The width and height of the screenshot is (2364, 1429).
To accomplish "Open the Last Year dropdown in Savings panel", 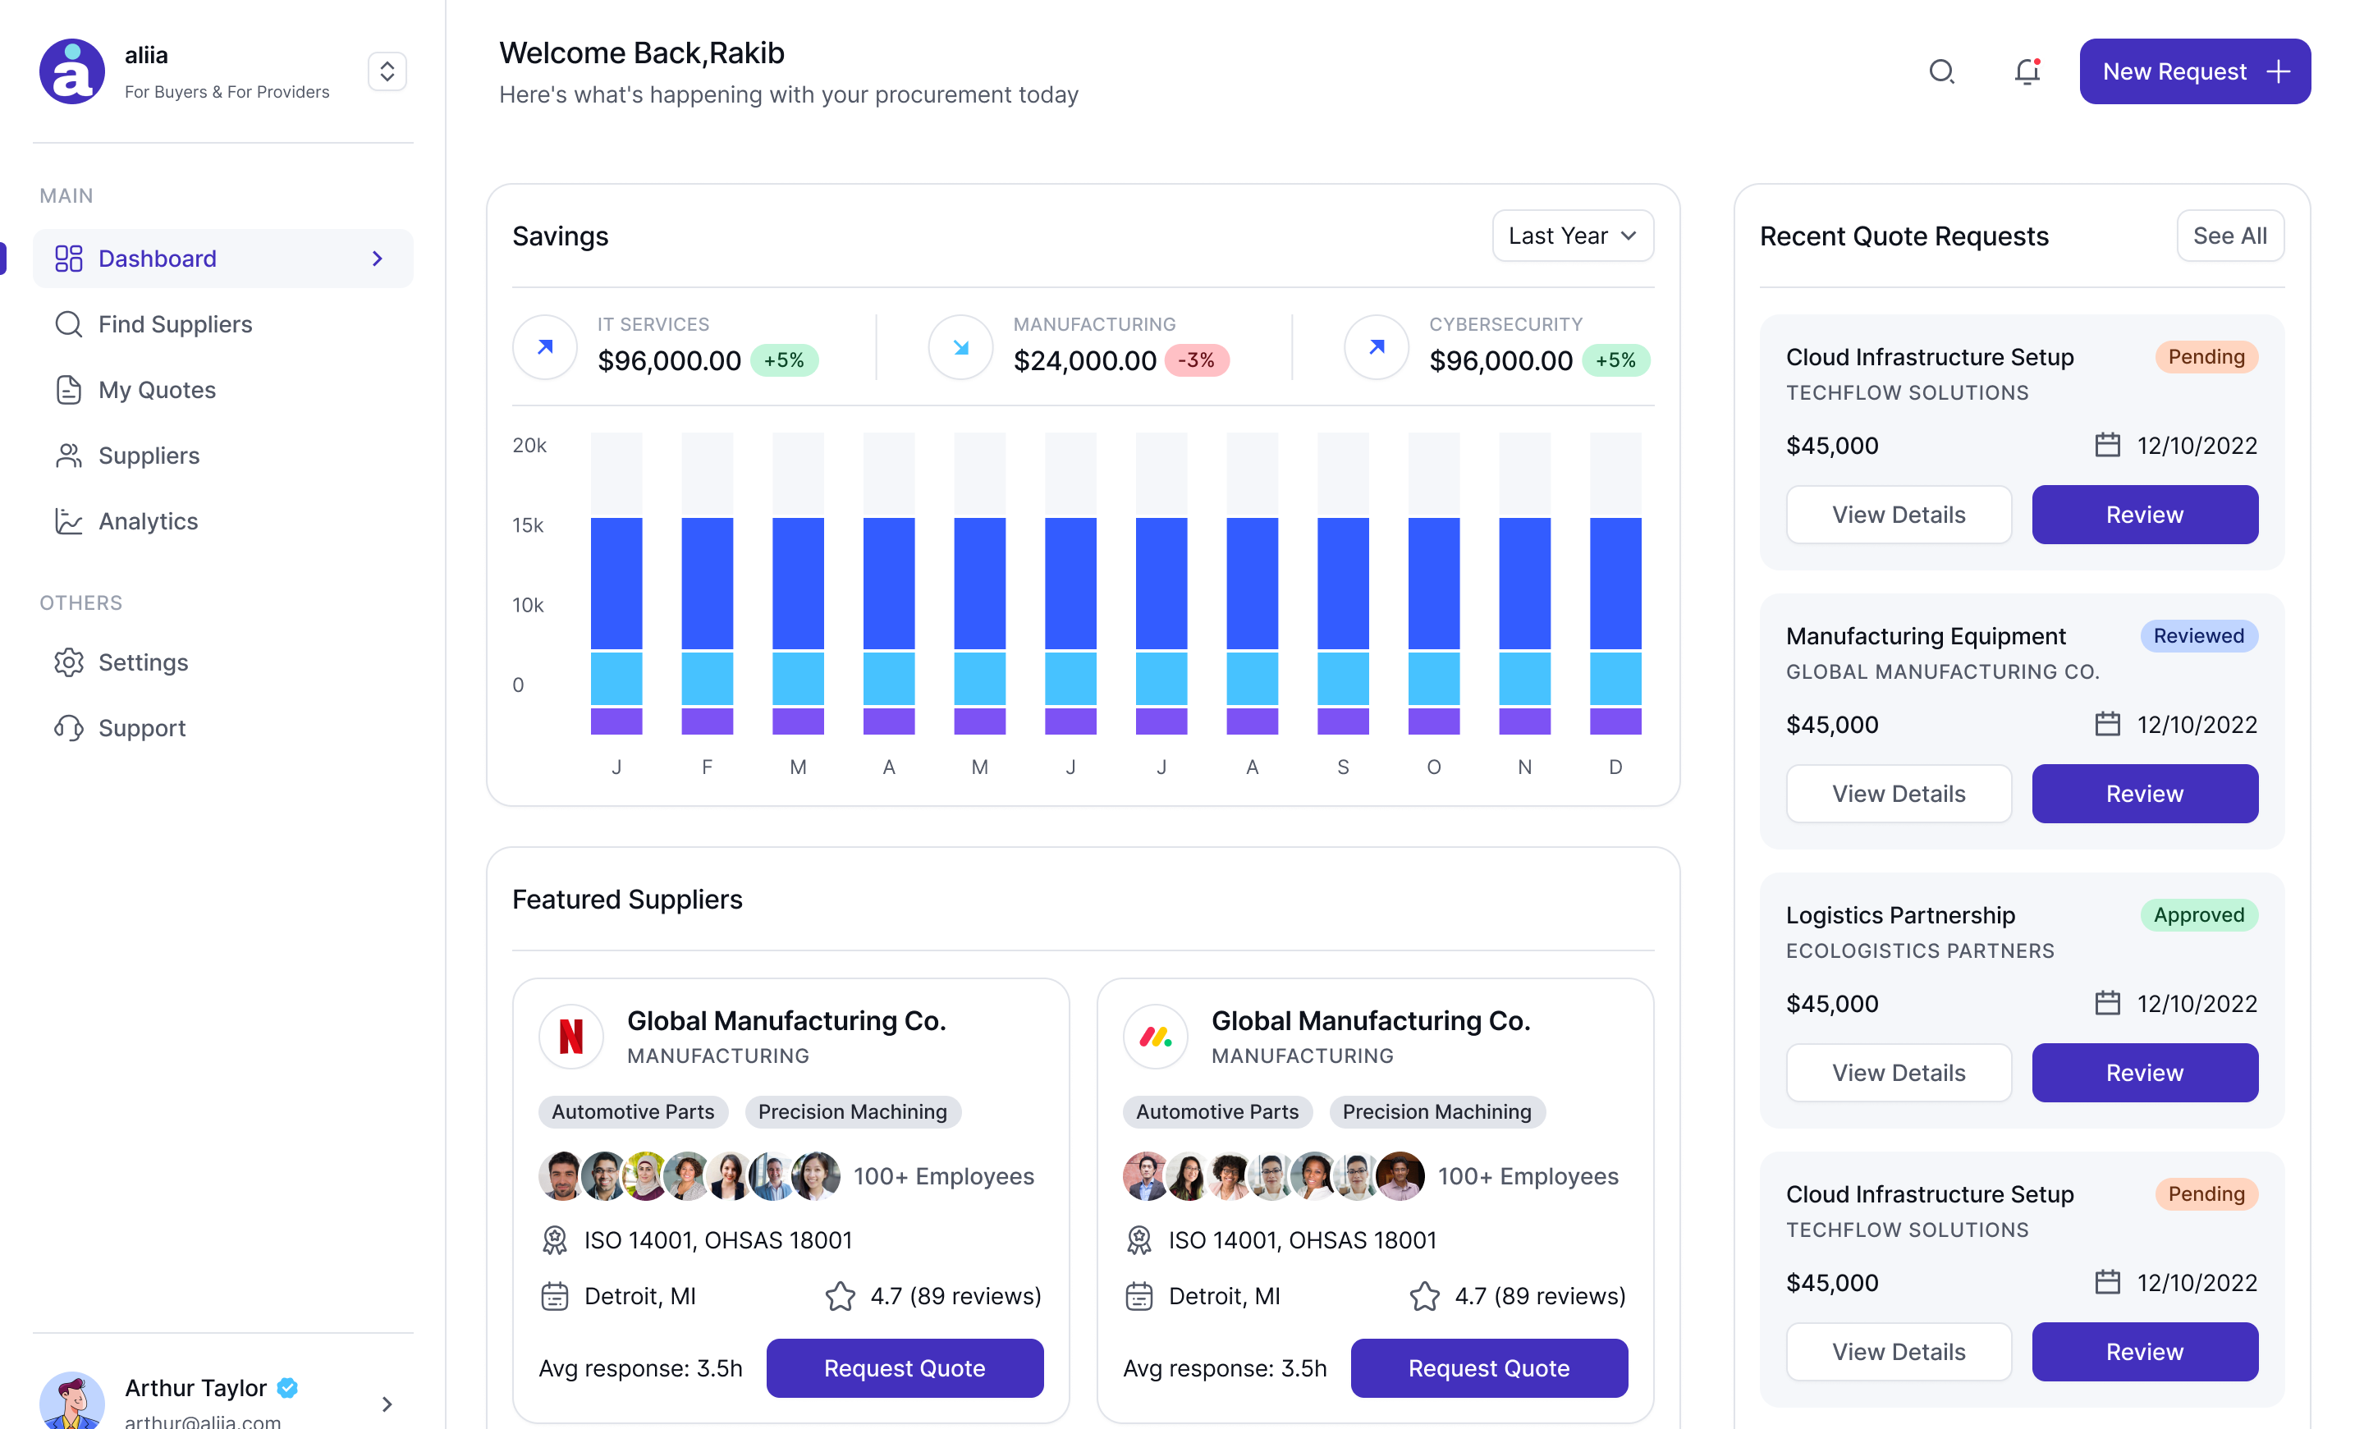I will click(1572, 235).
